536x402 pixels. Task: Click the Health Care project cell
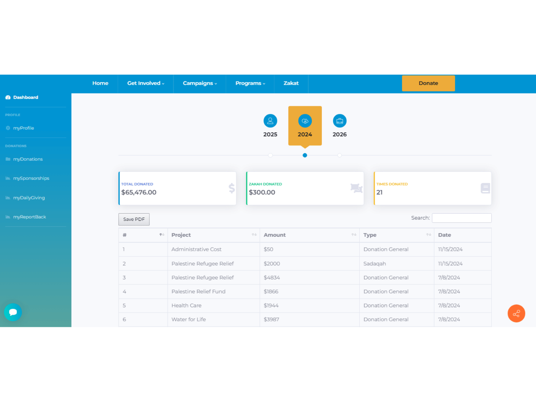(214, 306)
